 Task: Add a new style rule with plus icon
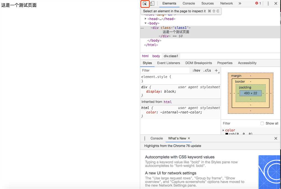pos(216,70)
